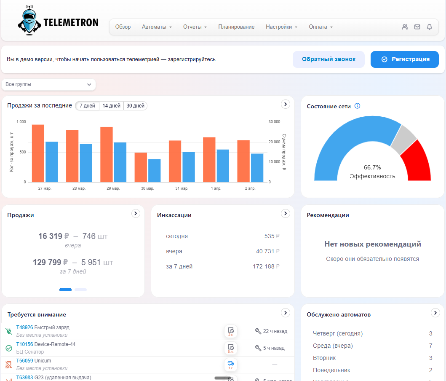Click info icon next to Состояние сети
Screen dimensions: 446x381
(357, 106)
